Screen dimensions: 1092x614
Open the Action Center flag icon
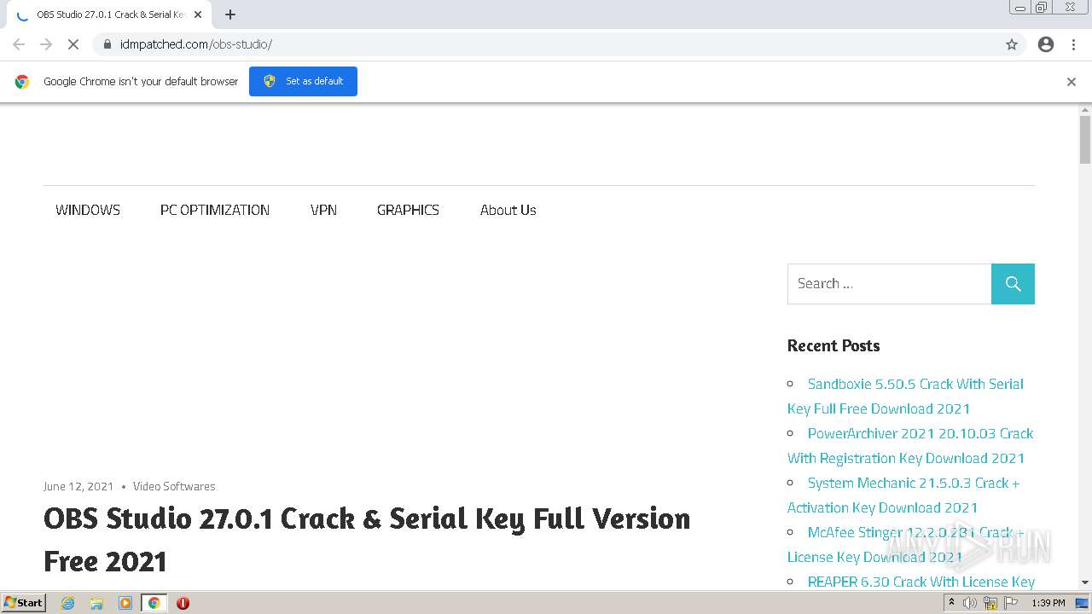(x=1011, y=603)
